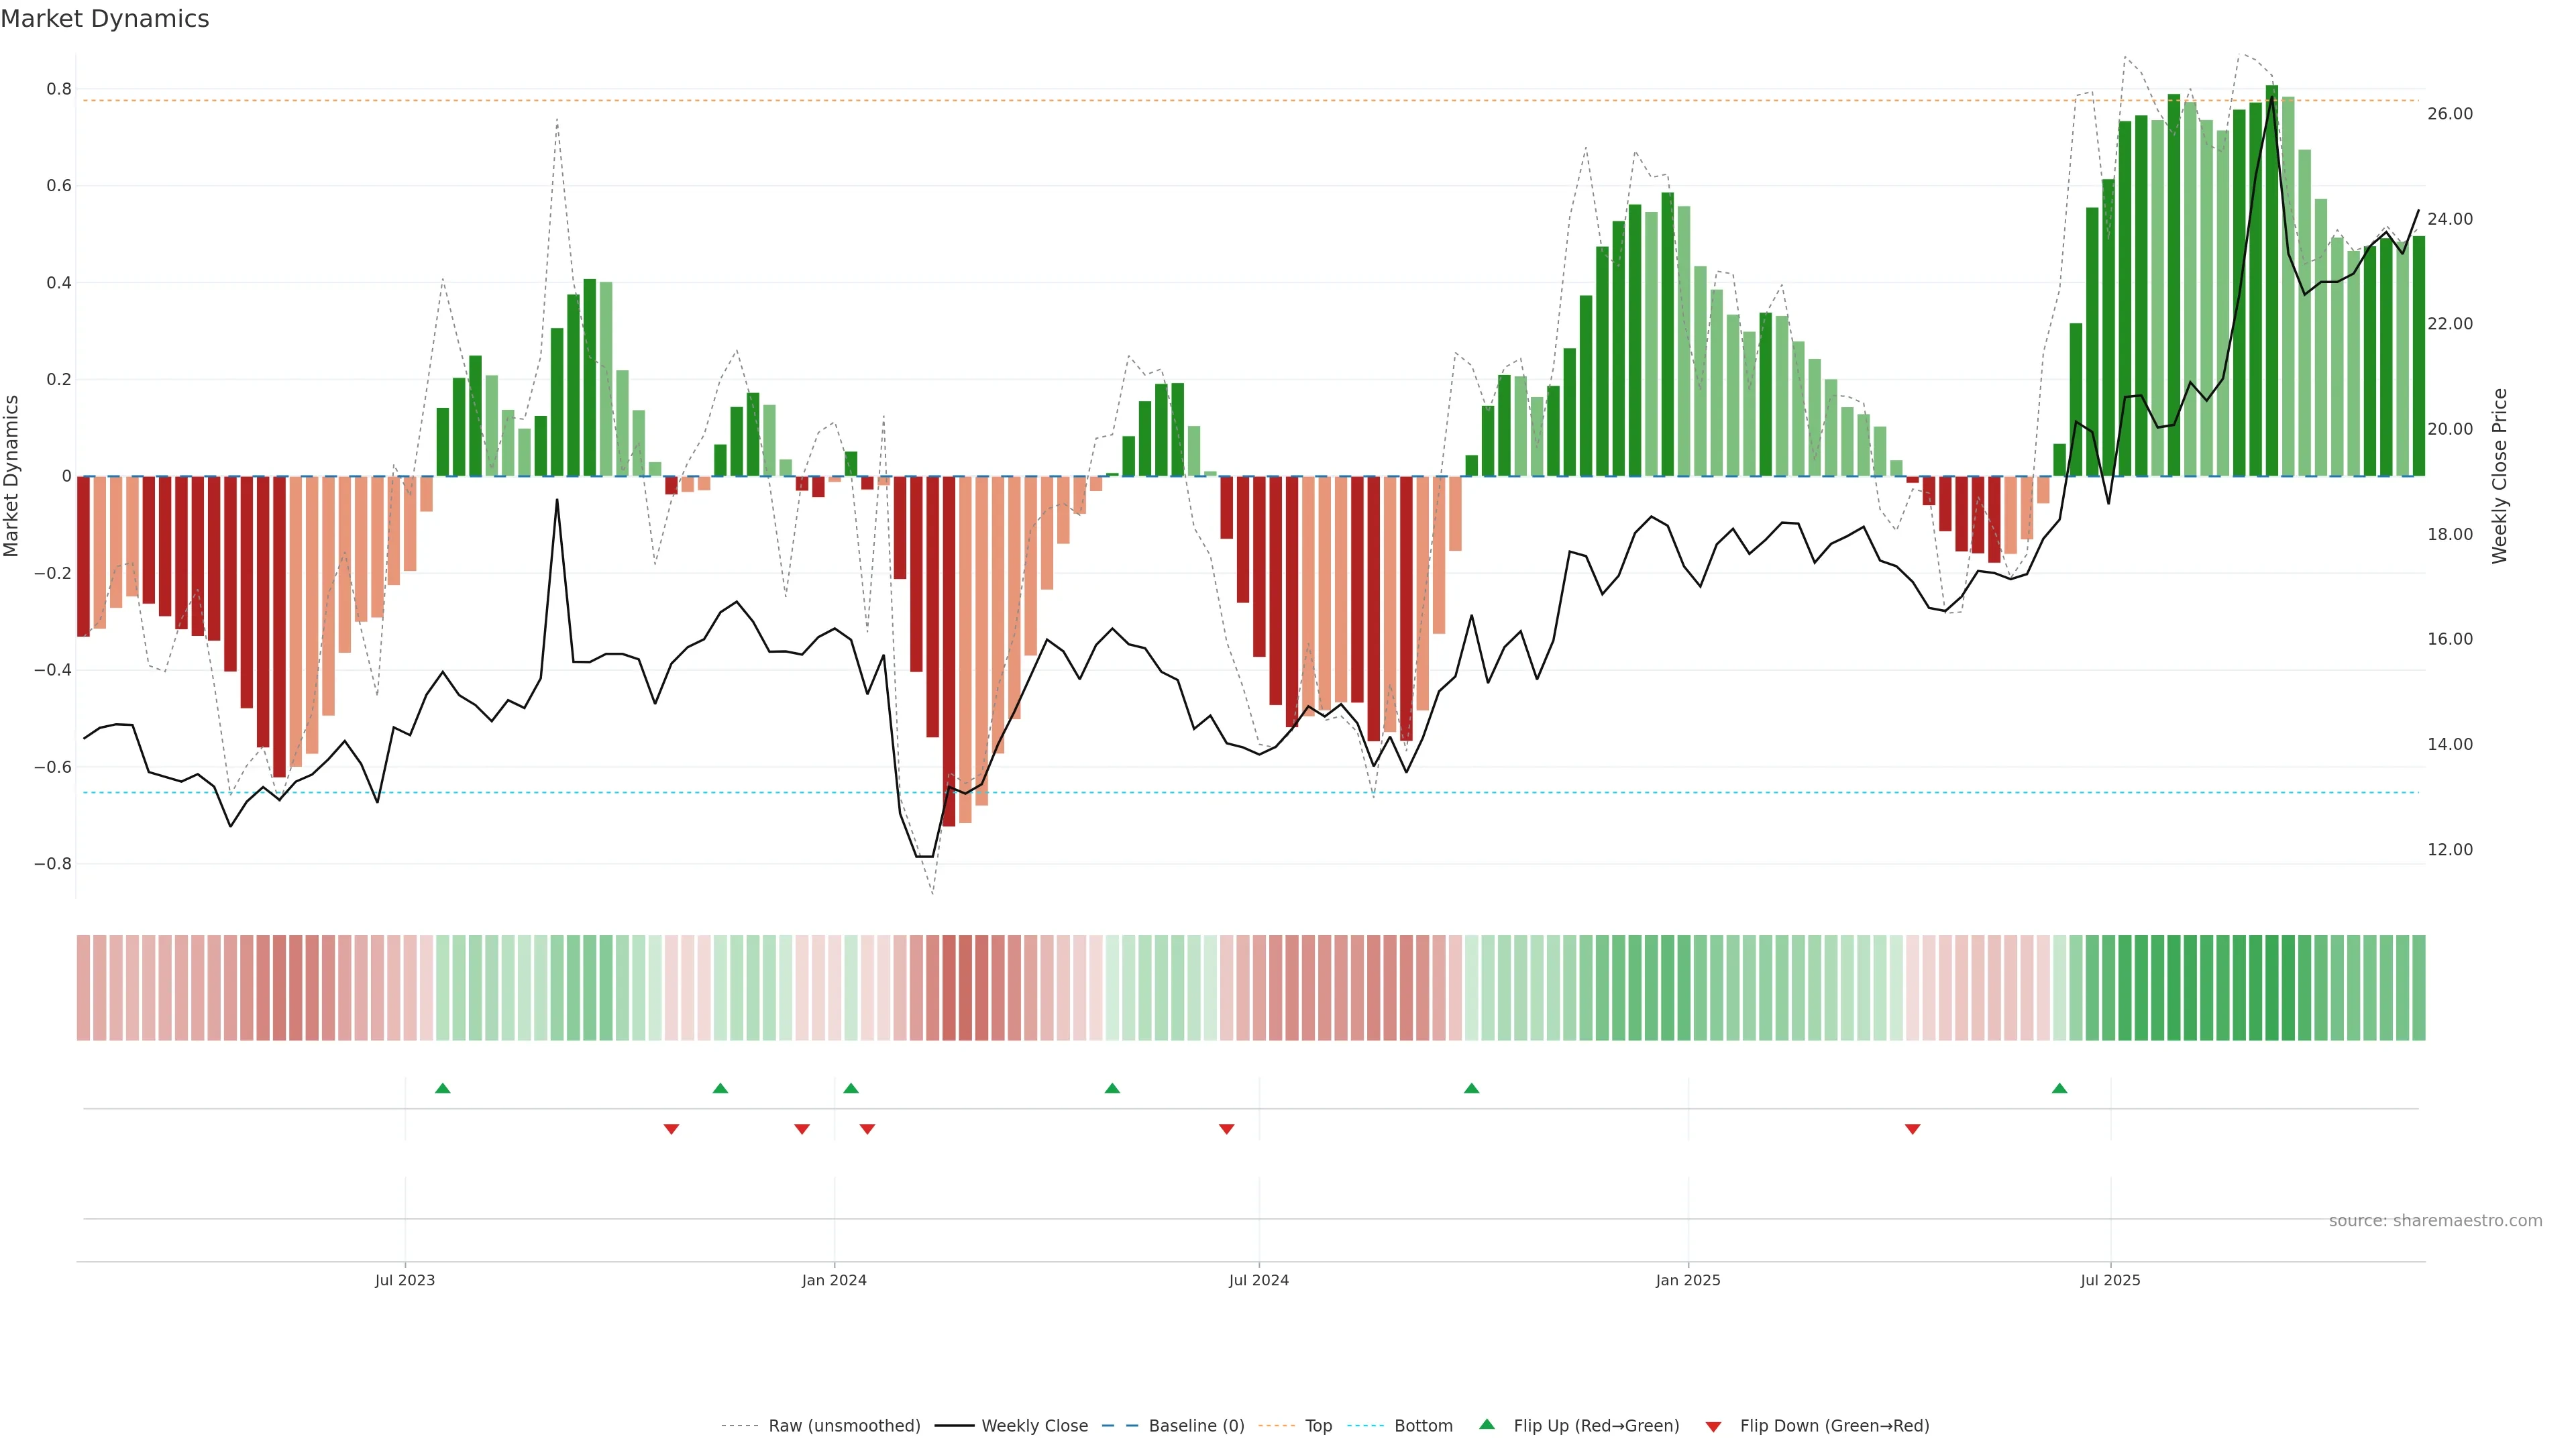
Task: Click the green flip-up marker just before Jan 2024
Action: tap(720, 1088)
